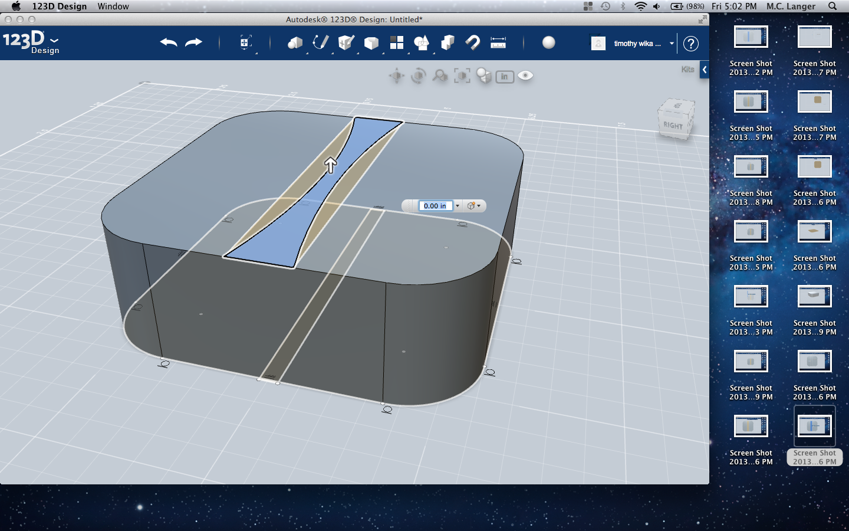This screenshot has width=849, height=531.
Task: Undo the last action in 123D Design
Action: 169,42
